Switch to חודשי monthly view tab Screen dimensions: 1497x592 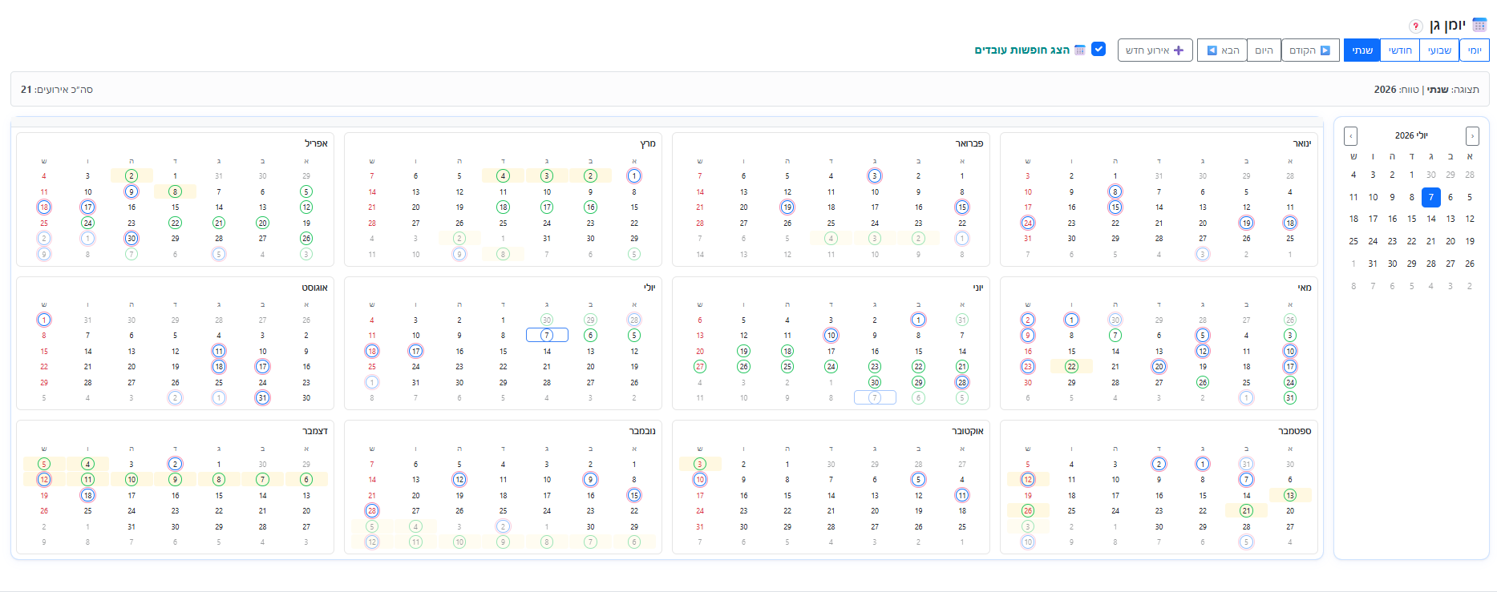tap(1400, 50)
